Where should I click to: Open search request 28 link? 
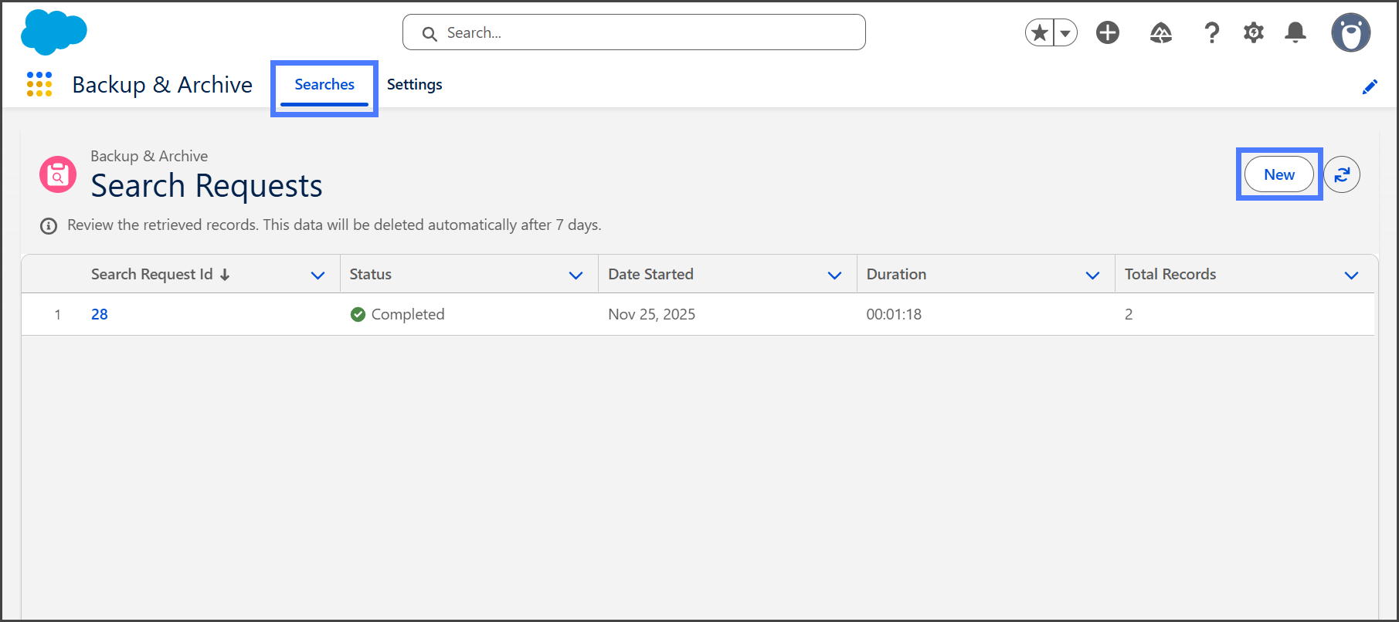100,314
